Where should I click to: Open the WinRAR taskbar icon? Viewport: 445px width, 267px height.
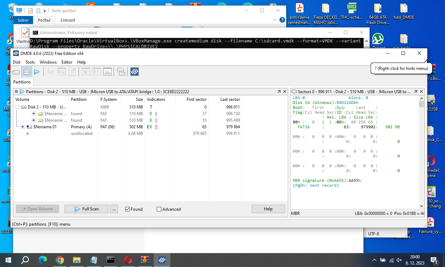[x=145, y=260]
